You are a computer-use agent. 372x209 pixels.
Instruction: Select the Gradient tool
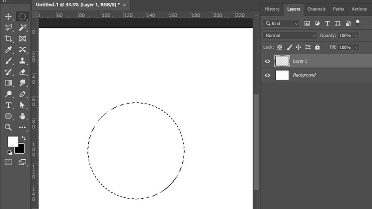(x=8, y=83)
